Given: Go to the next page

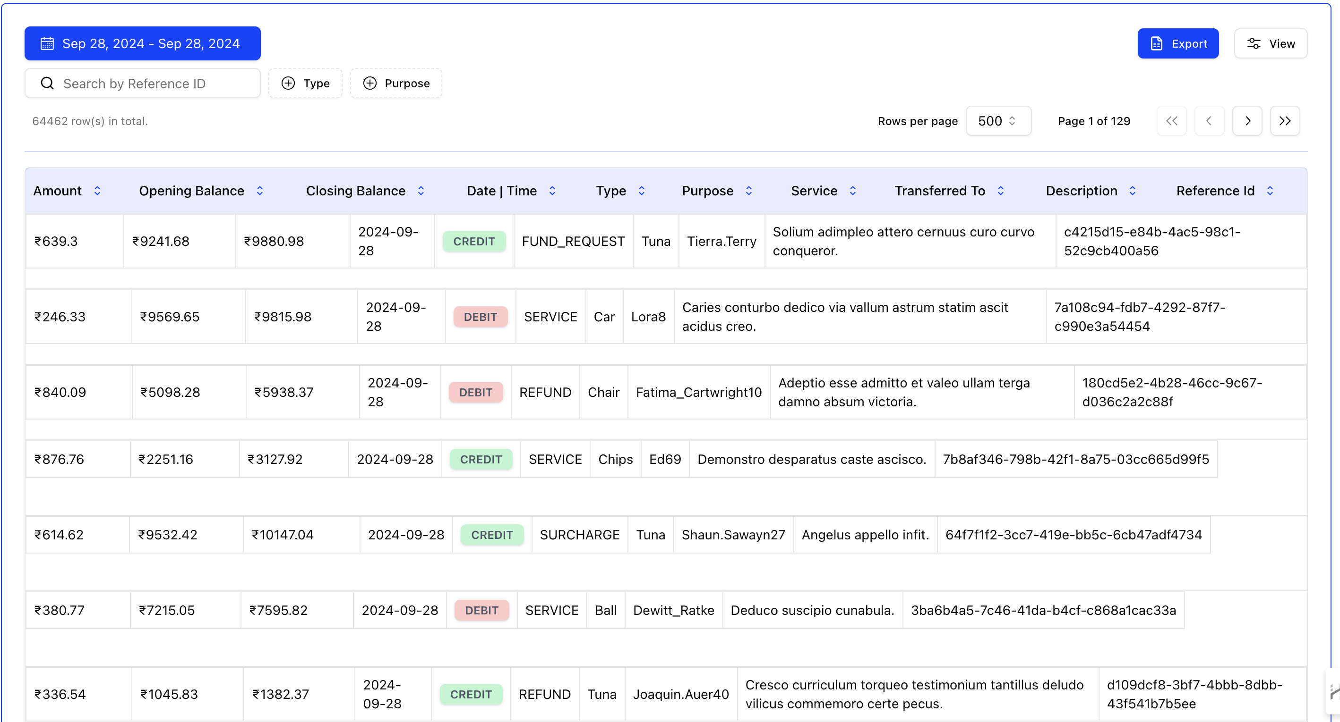Looking at the screenshot, I should [1247, 121].
